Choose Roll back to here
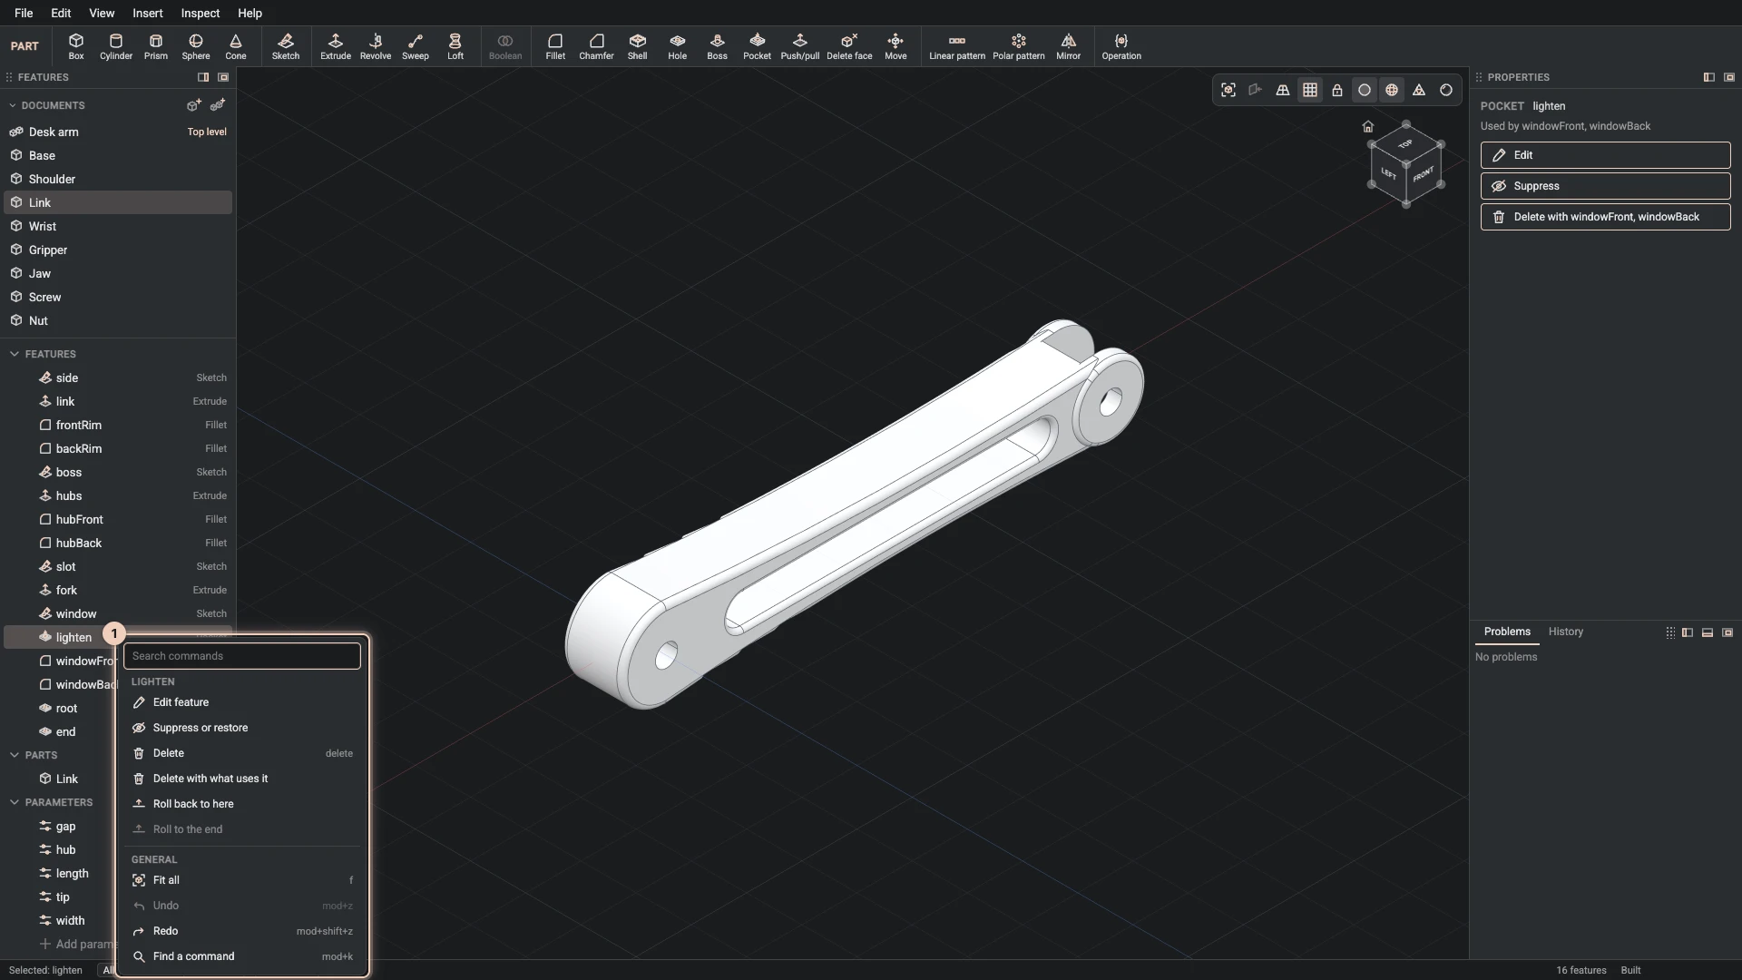Viewport: 1742px width, 980px height. pos(242,804)
